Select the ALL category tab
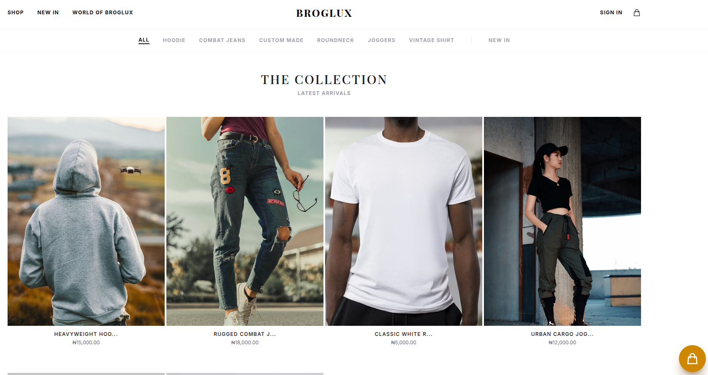The width and height of the screenshot is (708, 375). coord(144,40)
